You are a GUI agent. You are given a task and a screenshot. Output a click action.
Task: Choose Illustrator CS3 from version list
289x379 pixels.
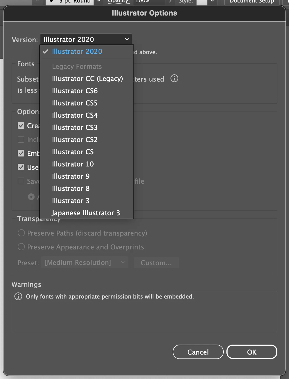point(87,128)
